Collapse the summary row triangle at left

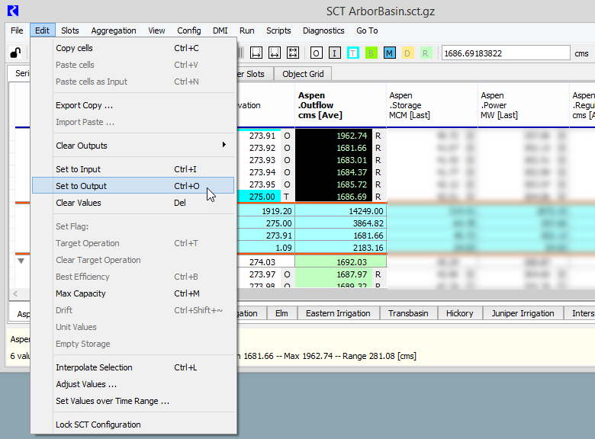21,261
